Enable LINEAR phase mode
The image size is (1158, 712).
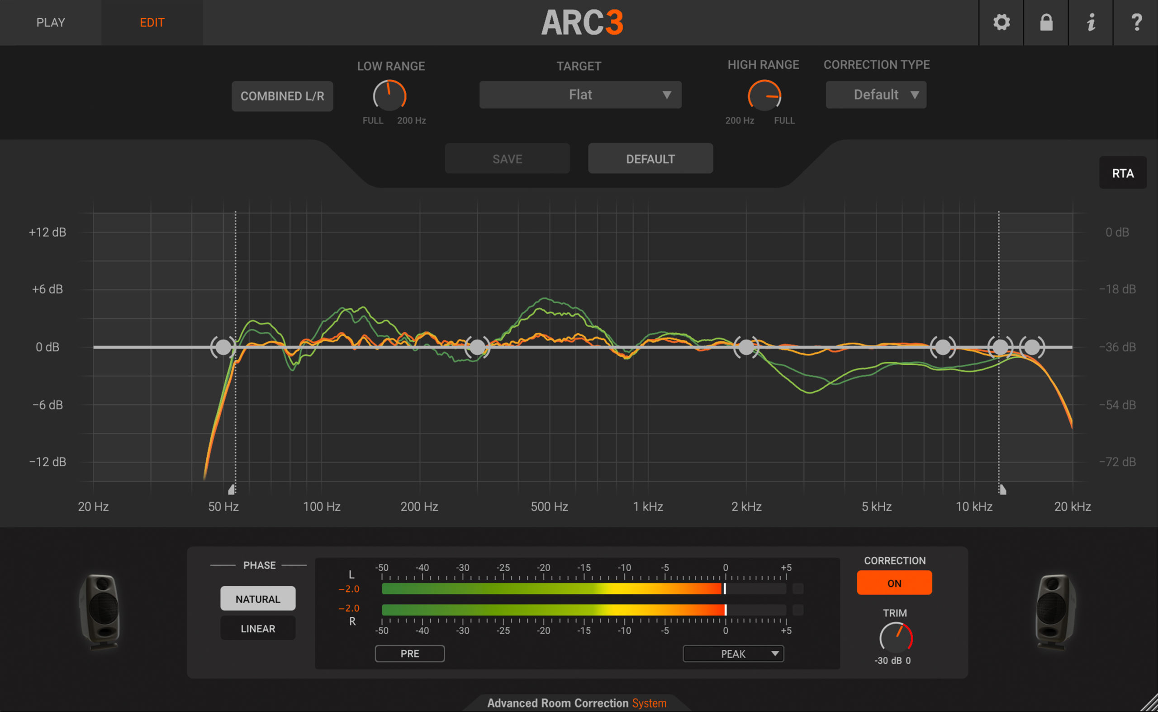point(258,629)
